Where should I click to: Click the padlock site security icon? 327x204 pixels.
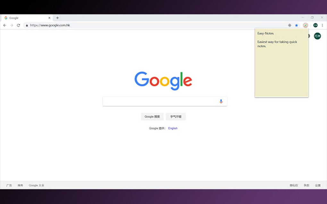27,25
